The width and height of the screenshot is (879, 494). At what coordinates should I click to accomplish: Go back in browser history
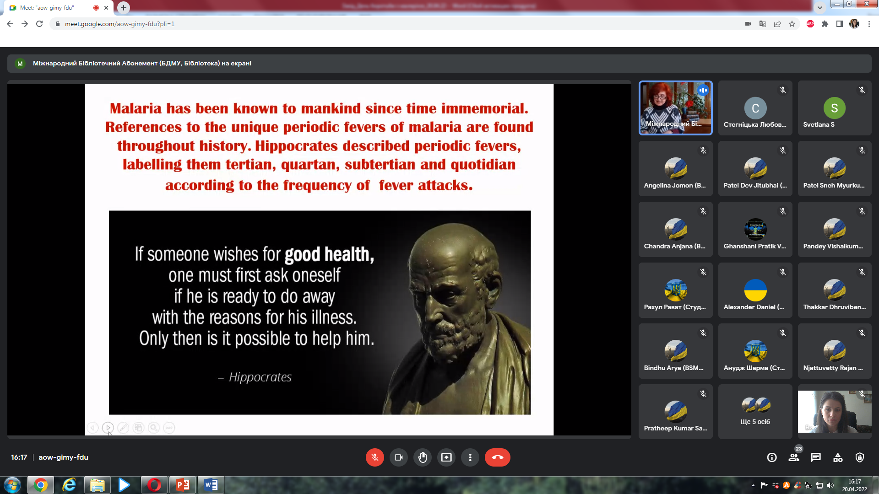tap(10, 24)
